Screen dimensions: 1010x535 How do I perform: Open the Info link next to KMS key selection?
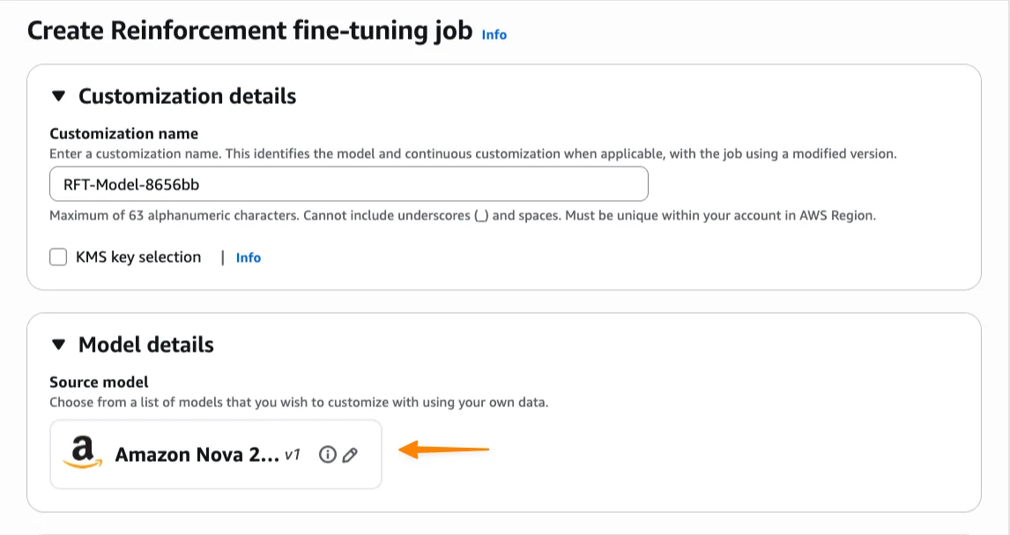point(249,258)
